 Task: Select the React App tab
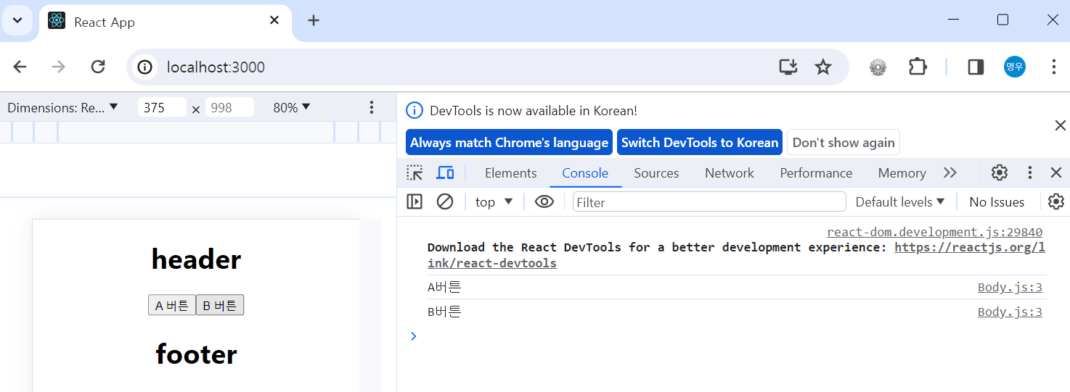[166, 22]
